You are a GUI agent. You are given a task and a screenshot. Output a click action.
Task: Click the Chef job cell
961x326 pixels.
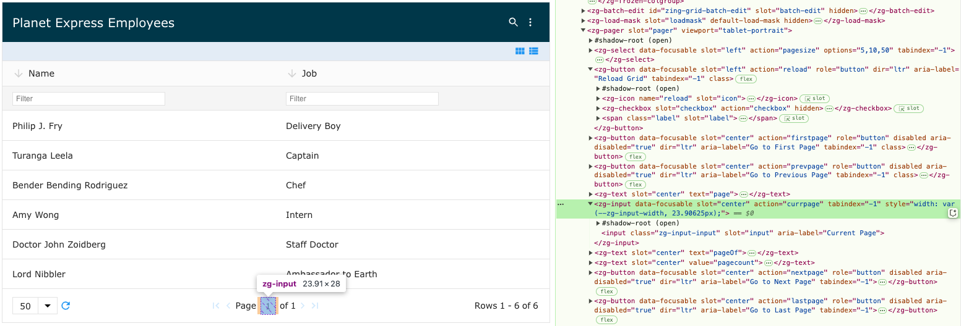pyautogui.click(x=413, y=185)
